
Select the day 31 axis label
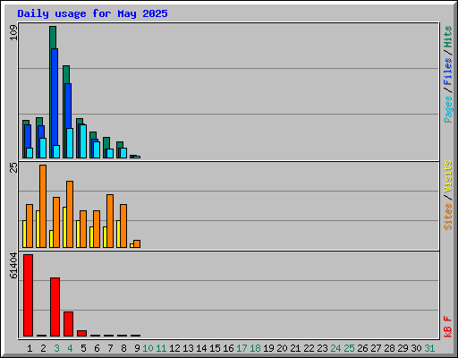point(429,348)
